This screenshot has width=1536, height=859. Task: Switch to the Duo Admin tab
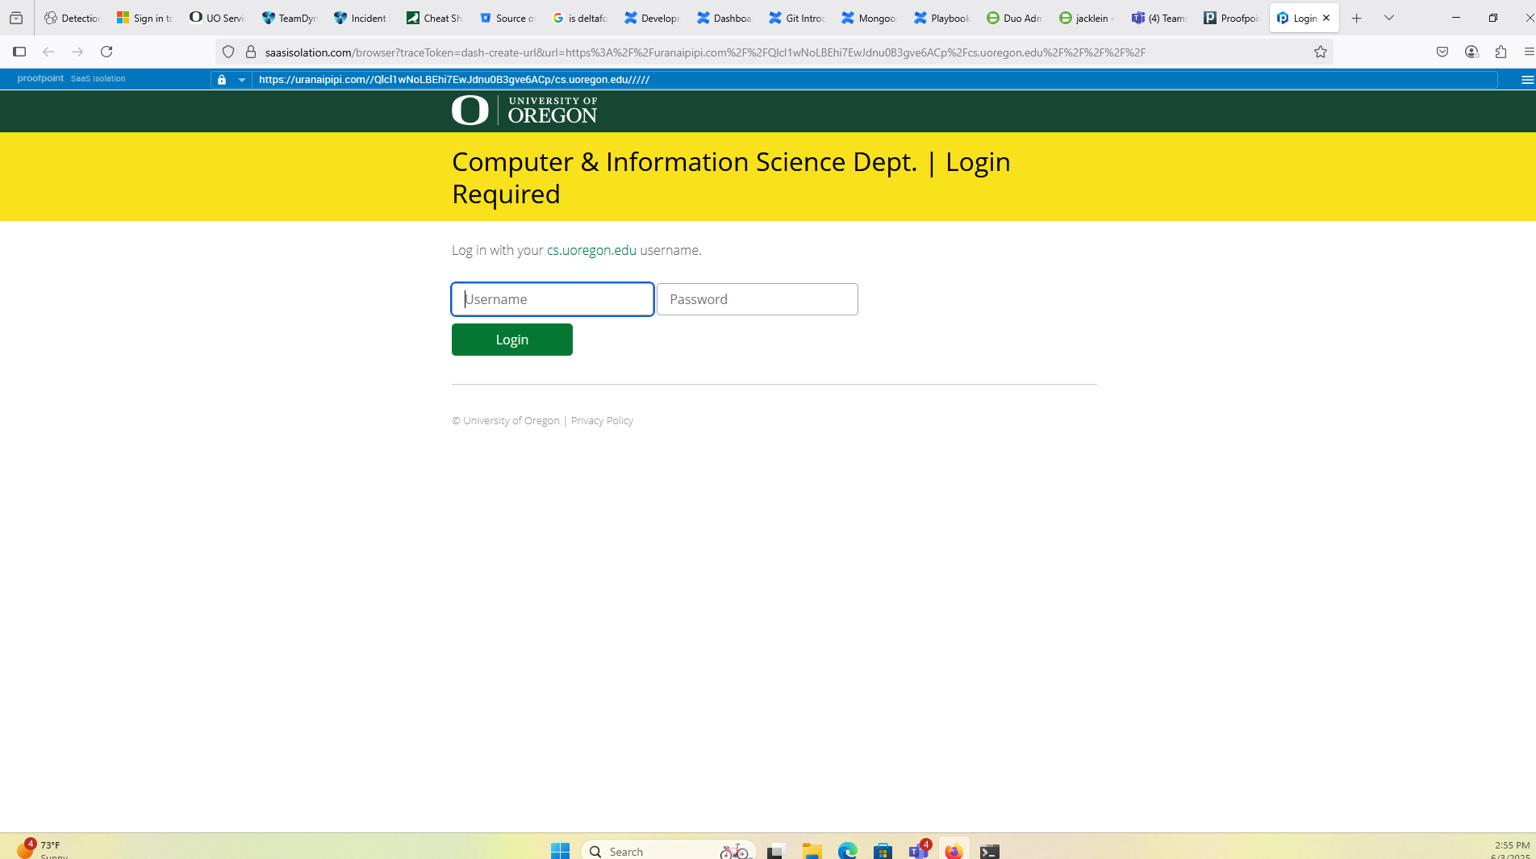(x=1014, y=18)
